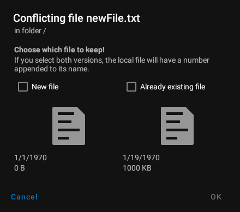Viewport: 240px width, 212px height.
Task: Click 'Choose which file to keep!' heading
Action: click(x=59, y=50)
